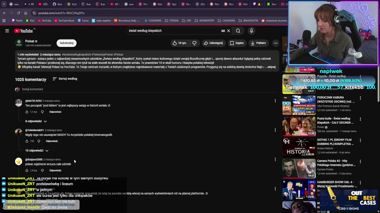The height and width of the screenshot is (213, 380).
Task: Open Dowiedz się dlaczego link
Action: point(61,204)
